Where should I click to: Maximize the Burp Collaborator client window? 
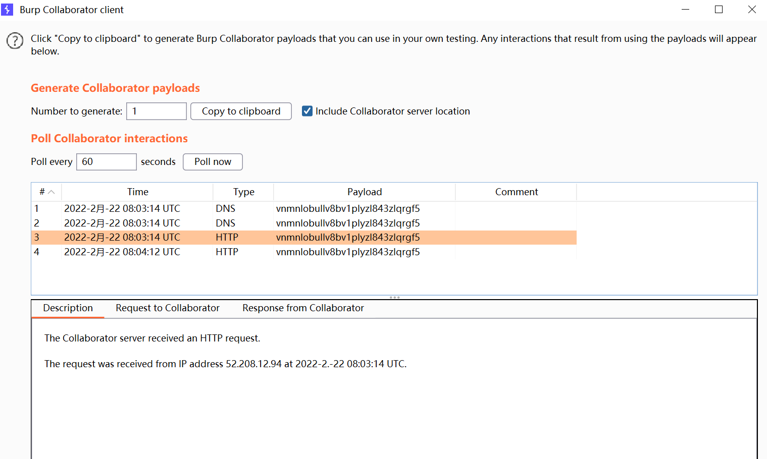[x=719, y=10]
